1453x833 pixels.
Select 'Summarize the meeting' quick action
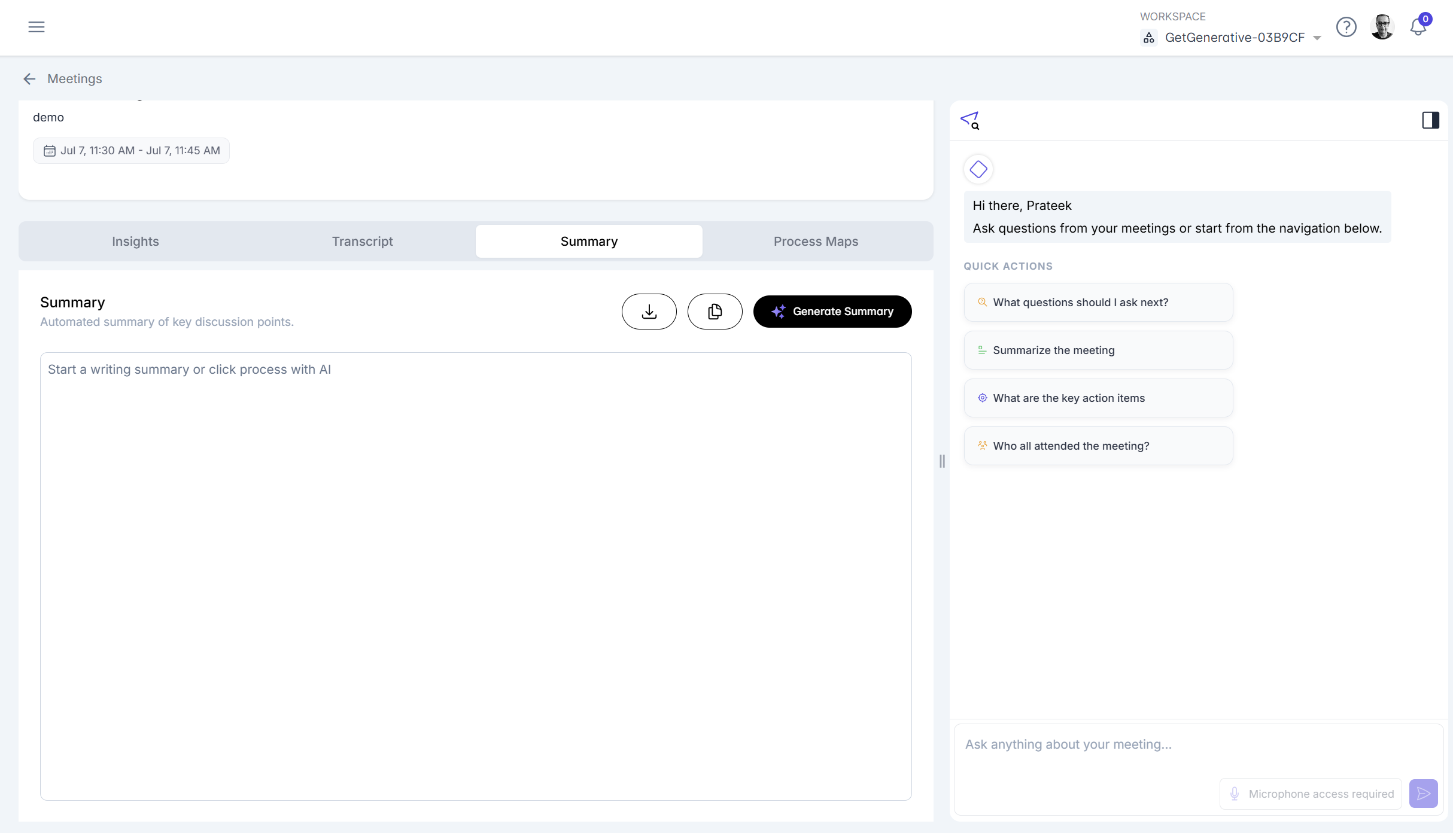pos(1098,350)
